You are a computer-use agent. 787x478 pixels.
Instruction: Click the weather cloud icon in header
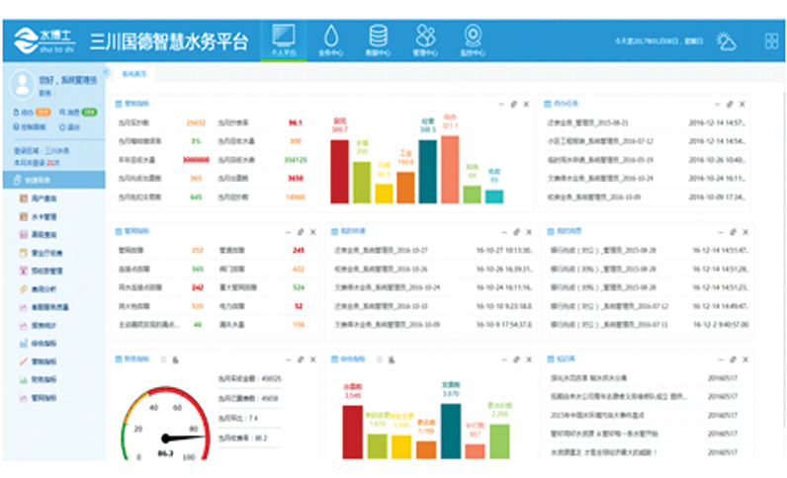(x=727, y=41)
